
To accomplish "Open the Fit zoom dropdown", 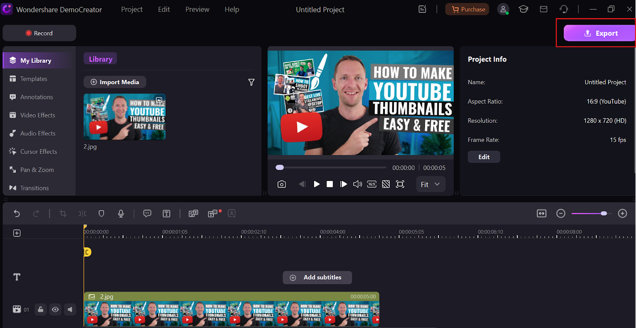I will pyautogui.click(x=430, y=184).
